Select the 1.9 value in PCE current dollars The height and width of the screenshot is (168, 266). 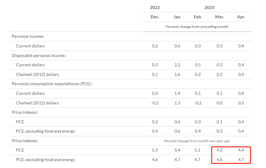[177, 93]
